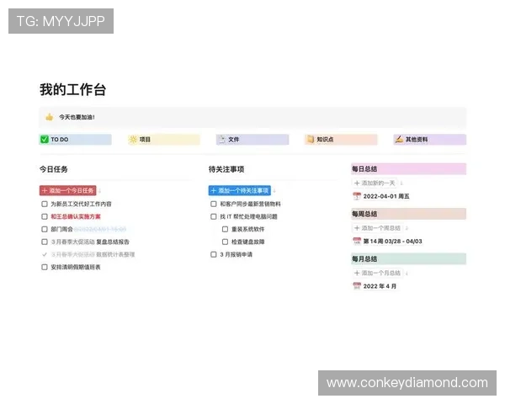Open the 2022 年 4 月 monthly summary page
The height and width of the screenshot is (404, 505).
pos(375,286)
